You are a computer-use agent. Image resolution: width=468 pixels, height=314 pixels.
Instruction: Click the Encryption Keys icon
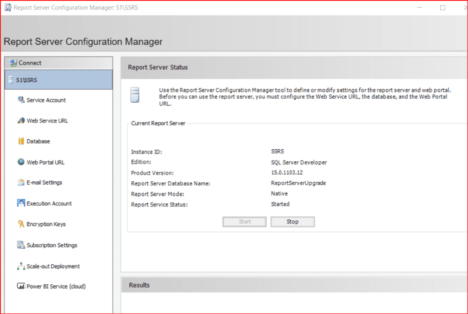(x=21, y=224)
